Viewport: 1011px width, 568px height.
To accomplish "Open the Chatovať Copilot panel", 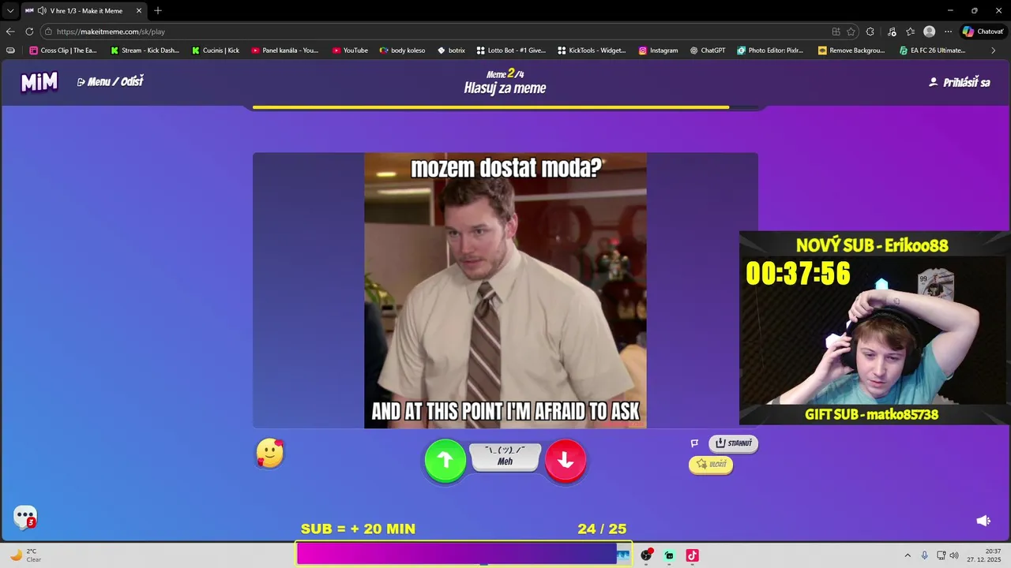I will pyautogui.click(x=983, y=32).
